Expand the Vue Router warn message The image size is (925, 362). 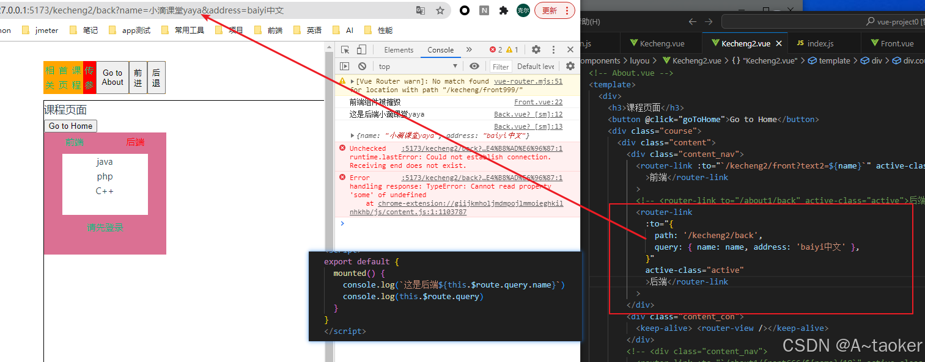352,81
